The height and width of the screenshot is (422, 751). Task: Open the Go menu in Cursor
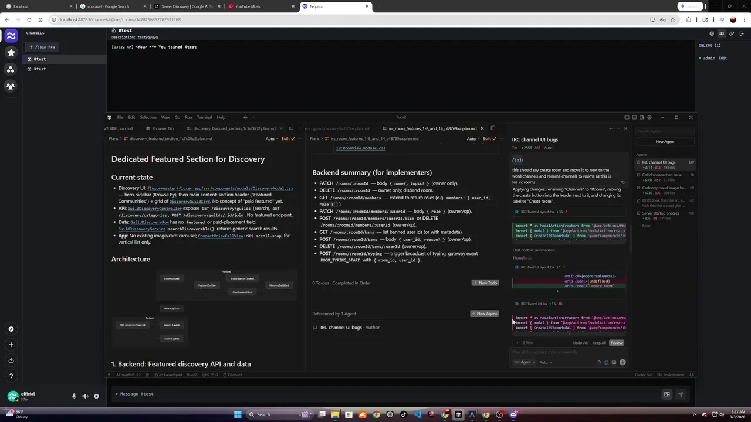click(177, 117)
